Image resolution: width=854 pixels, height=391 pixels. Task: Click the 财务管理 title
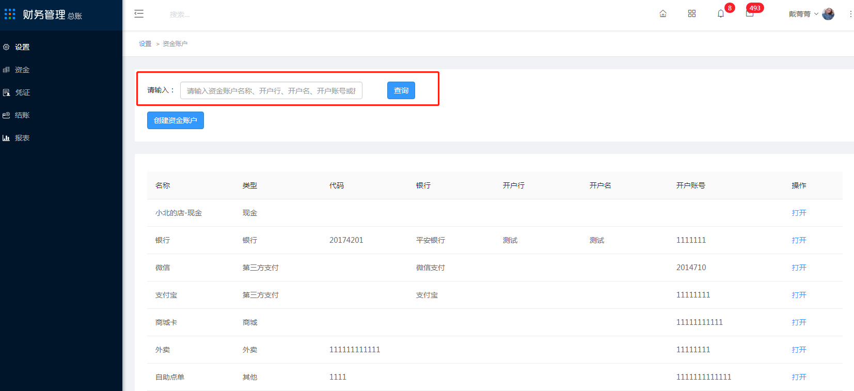44,14
